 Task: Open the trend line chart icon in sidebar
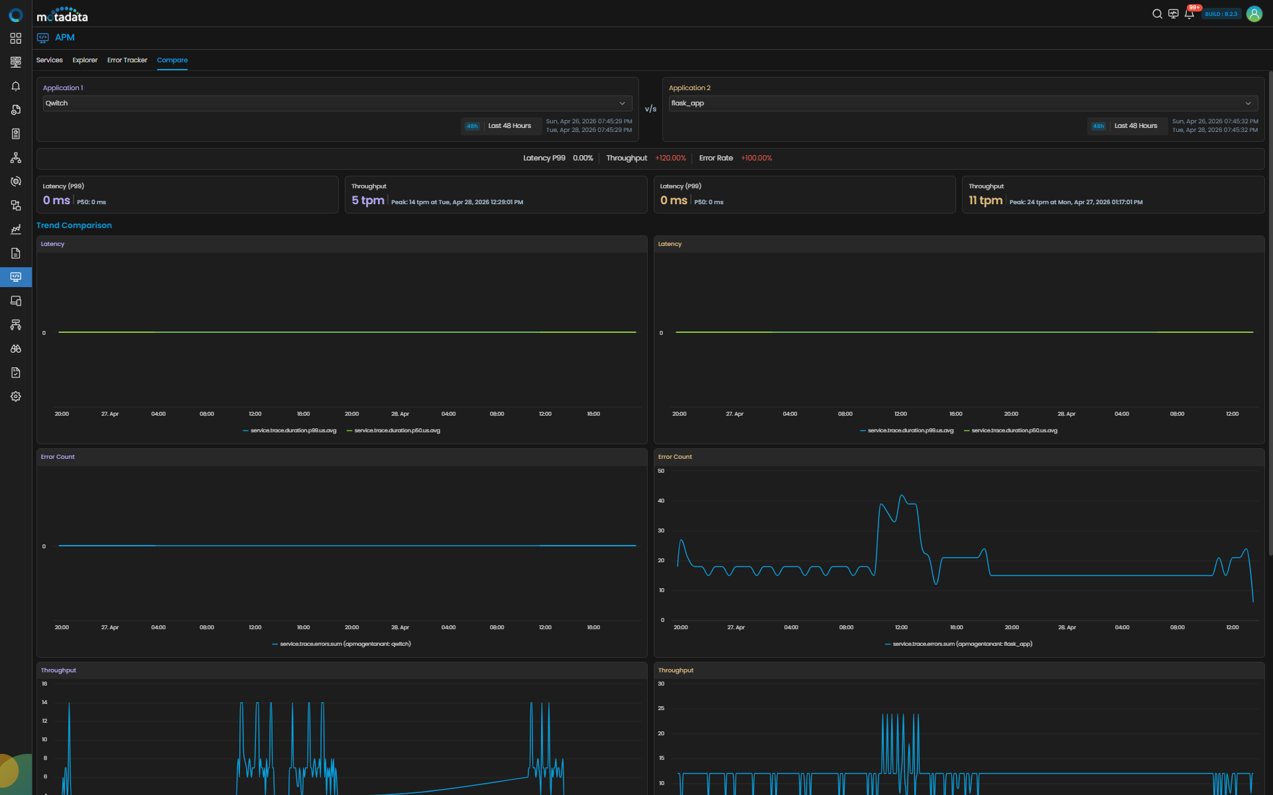coord(16,229)
